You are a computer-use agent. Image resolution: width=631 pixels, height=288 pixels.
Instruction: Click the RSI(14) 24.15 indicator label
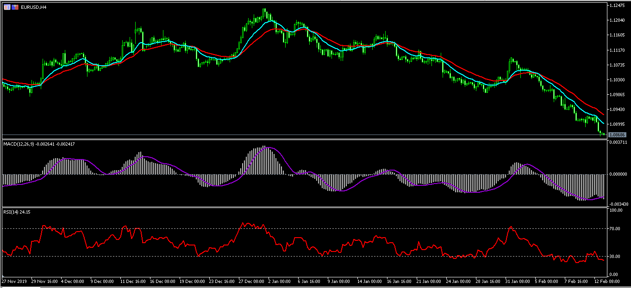pos(17,213)
